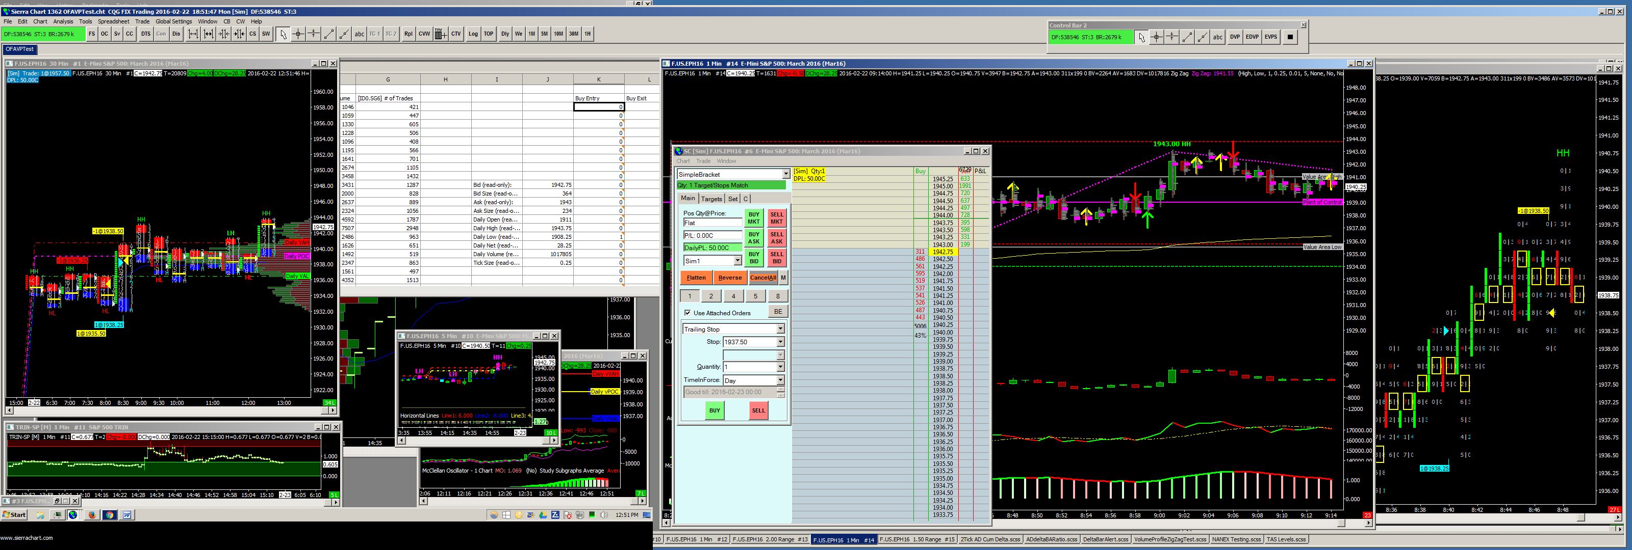Viewport: 1632px width, 550px height.
Task: Click the DTS toolbar button
Action: click(x=146, y=34)
